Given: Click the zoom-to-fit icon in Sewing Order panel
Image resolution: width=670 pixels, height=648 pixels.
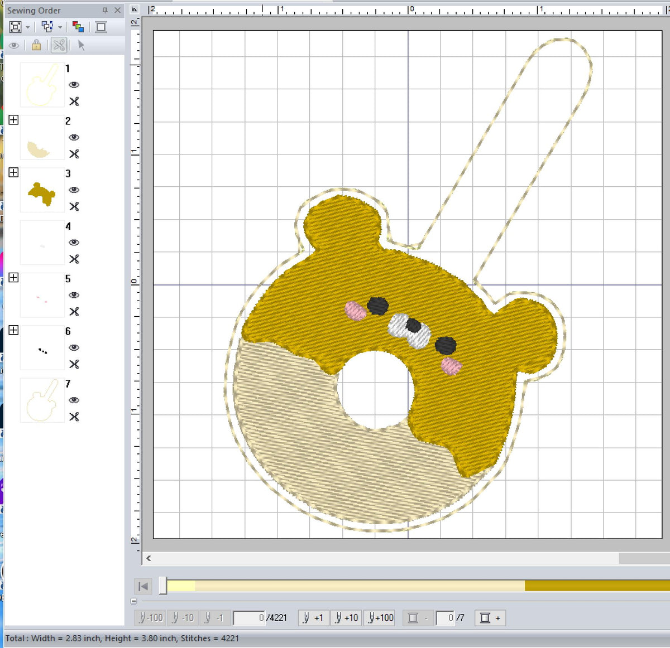Looking at the screenshot, I should [15, 26].
